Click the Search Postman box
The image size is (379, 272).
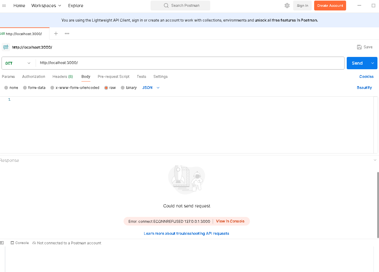[x=180, y=6]
